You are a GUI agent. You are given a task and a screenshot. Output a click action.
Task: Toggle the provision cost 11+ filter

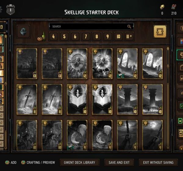click(x=129, y=37)
